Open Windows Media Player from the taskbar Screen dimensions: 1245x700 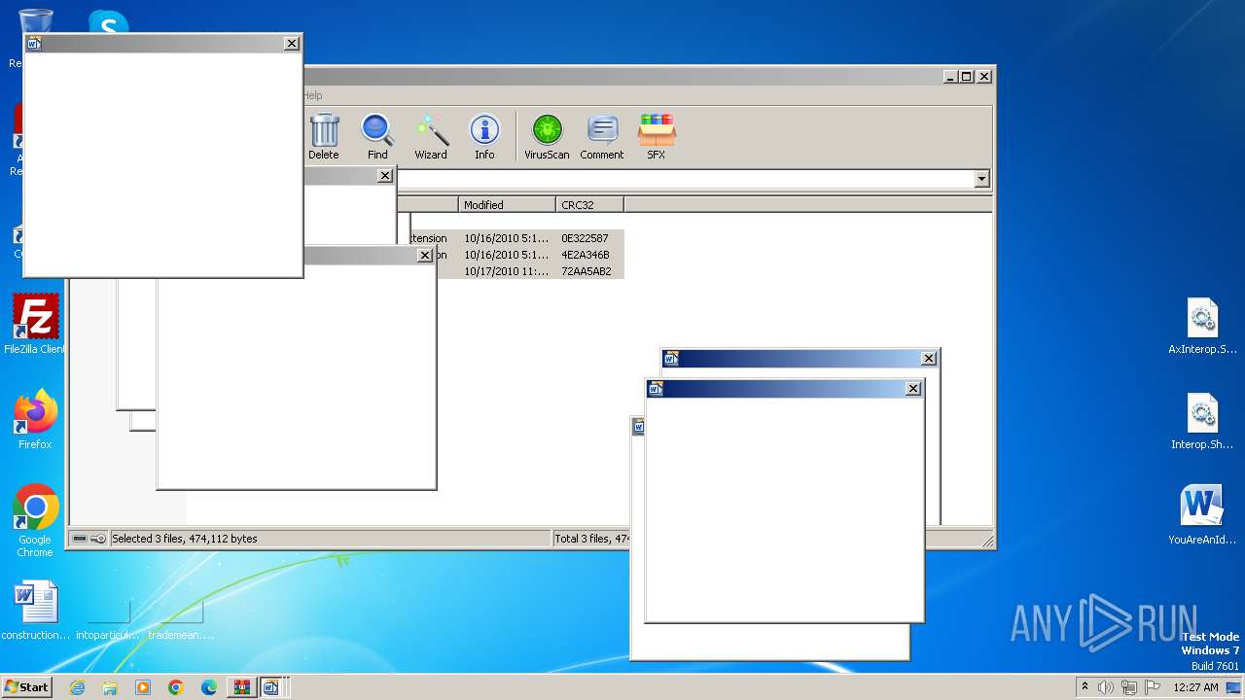click(x=143, y=687)
